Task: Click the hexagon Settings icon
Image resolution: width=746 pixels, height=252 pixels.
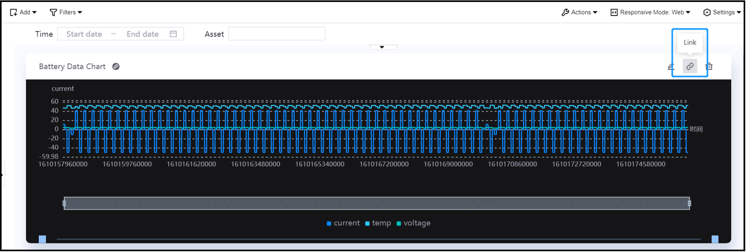Action: (x=707, y=13)
